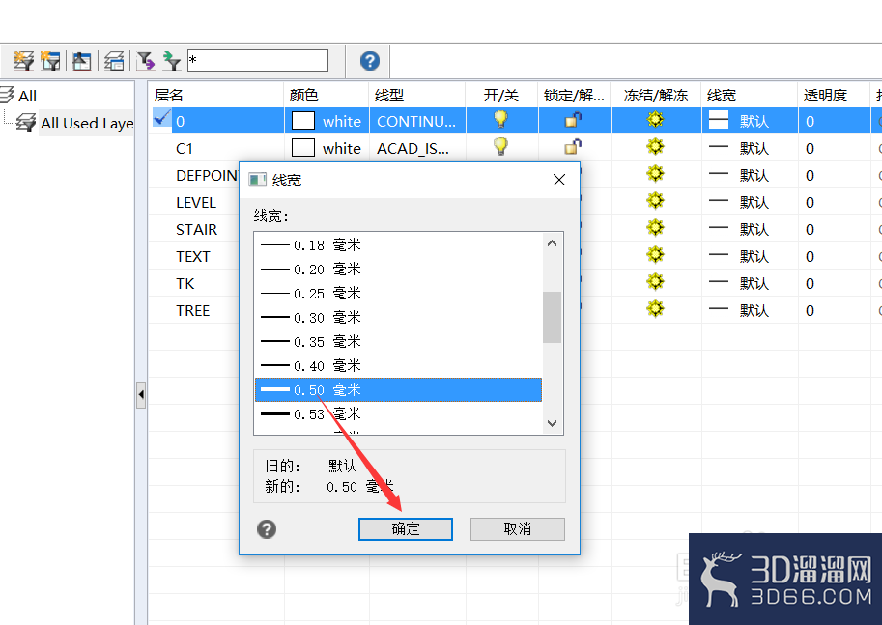Sort by the 透明度 column header

coord(834,95)
